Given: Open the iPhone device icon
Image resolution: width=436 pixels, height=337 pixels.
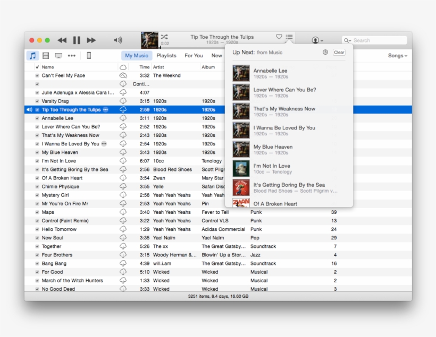Looking at the screenshot, I should point(89,56).
